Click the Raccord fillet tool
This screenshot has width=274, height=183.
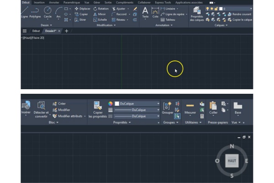pos(119,14)
